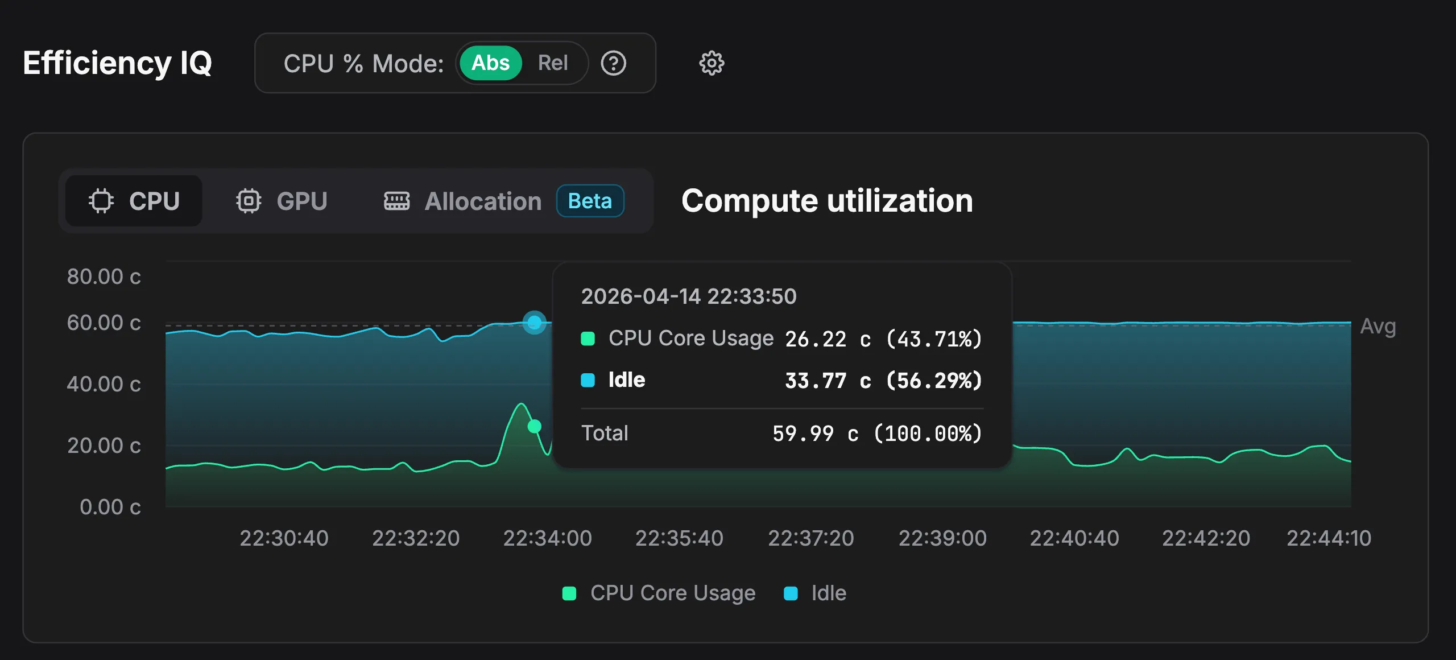Click the Beta badge on Allocation
This screenshot has height=660, width=1456.
point(590,201)
